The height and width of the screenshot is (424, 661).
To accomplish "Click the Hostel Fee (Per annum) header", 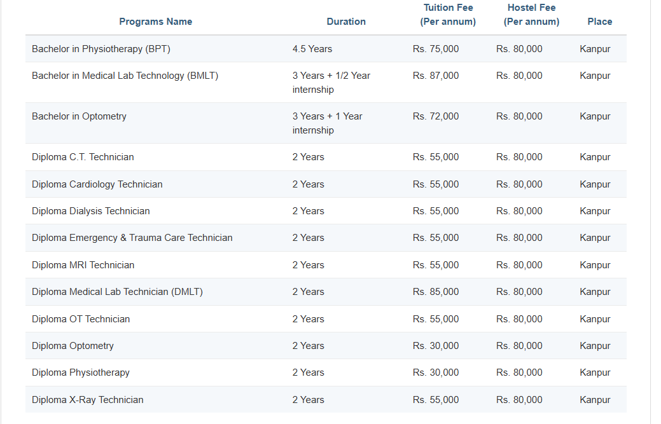I will pos(531,15).
